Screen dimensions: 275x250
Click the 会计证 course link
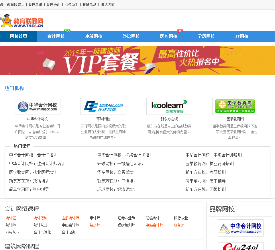11,218
